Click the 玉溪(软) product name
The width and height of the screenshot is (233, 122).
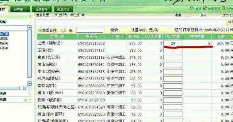pos(45,50)
